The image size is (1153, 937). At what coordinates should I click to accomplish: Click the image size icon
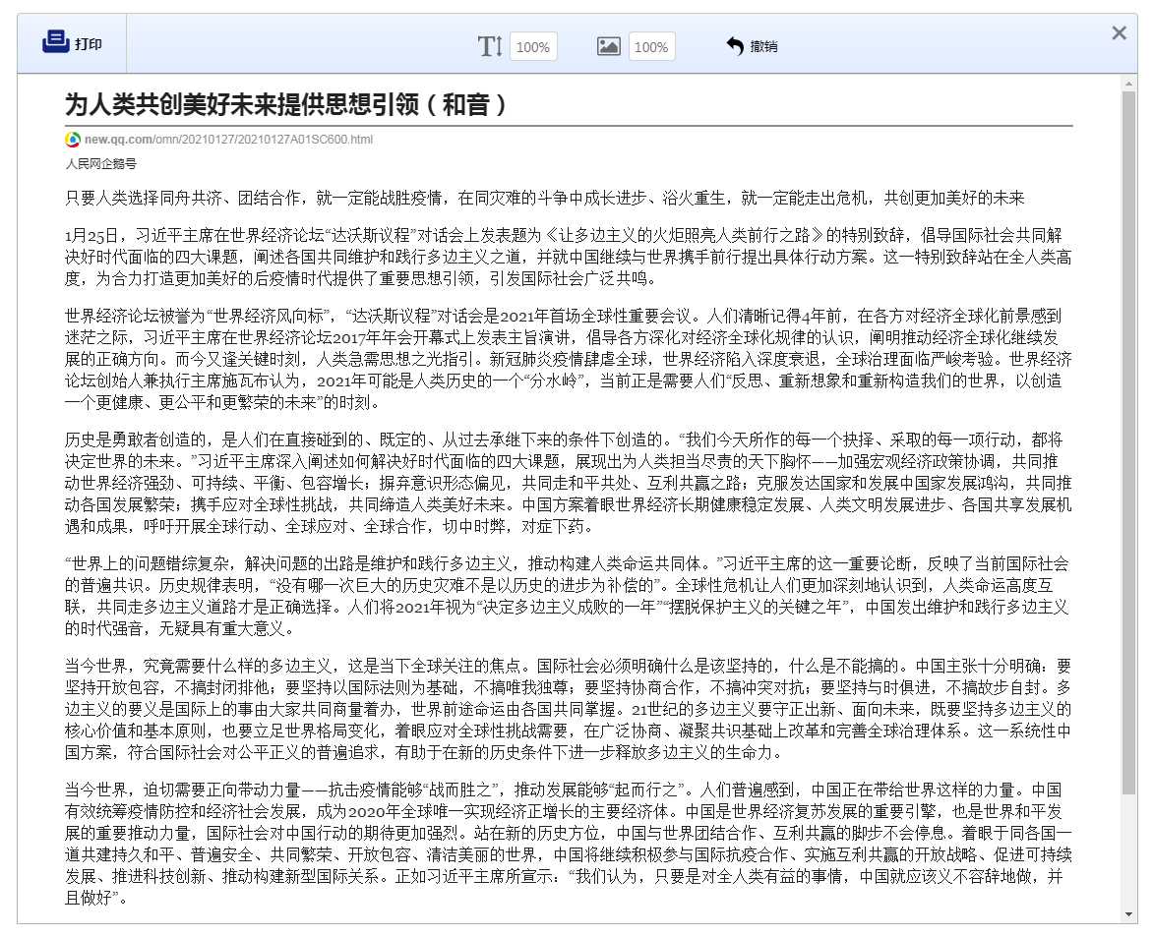[609, 46]
